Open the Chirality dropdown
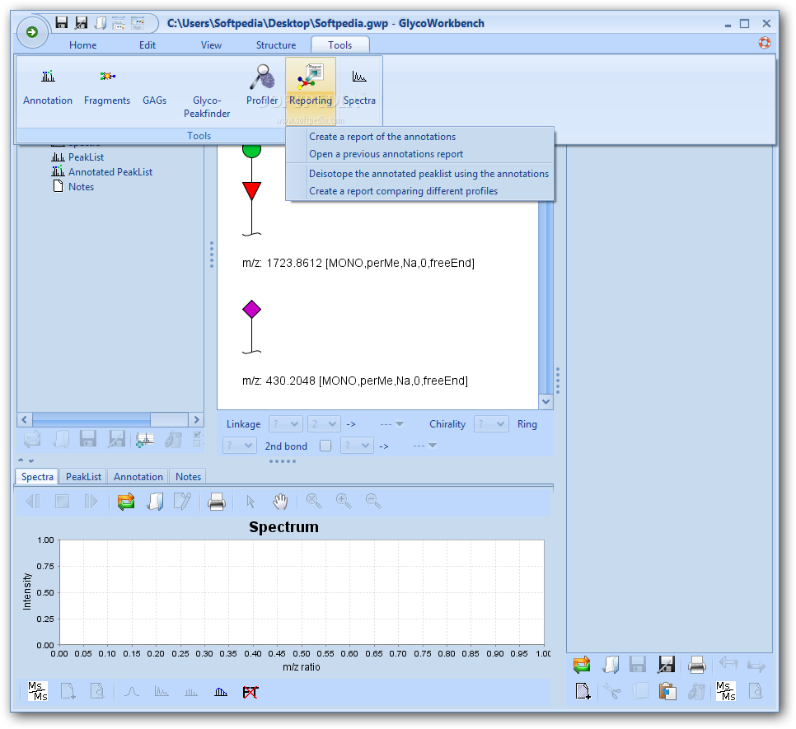The height and width of the screenshot is (729, 796). point(491,423)
